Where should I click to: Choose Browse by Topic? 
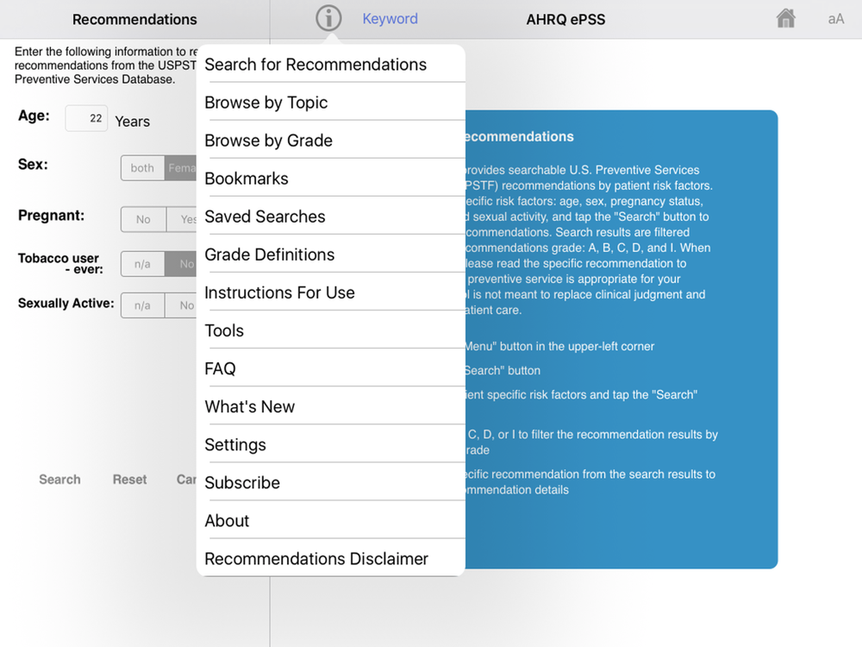pos(266,103)
